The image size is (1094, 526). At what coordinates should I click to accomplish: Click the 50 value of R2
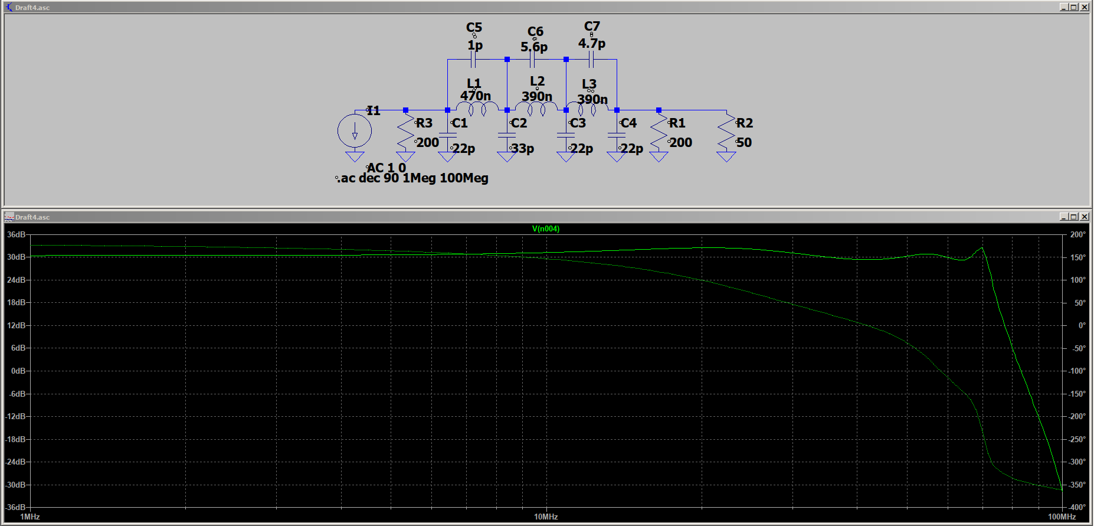pos(744,142)
